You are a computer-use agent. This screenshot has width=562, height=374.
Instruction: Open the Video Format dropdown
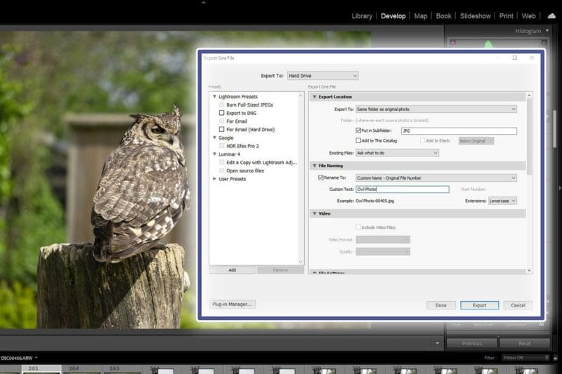point(383,239)
